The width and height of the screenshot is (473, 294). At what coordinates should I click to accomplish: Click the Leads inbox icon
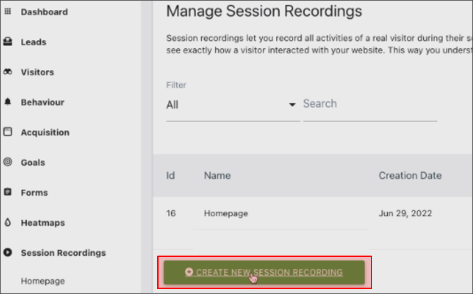point(8,42)
